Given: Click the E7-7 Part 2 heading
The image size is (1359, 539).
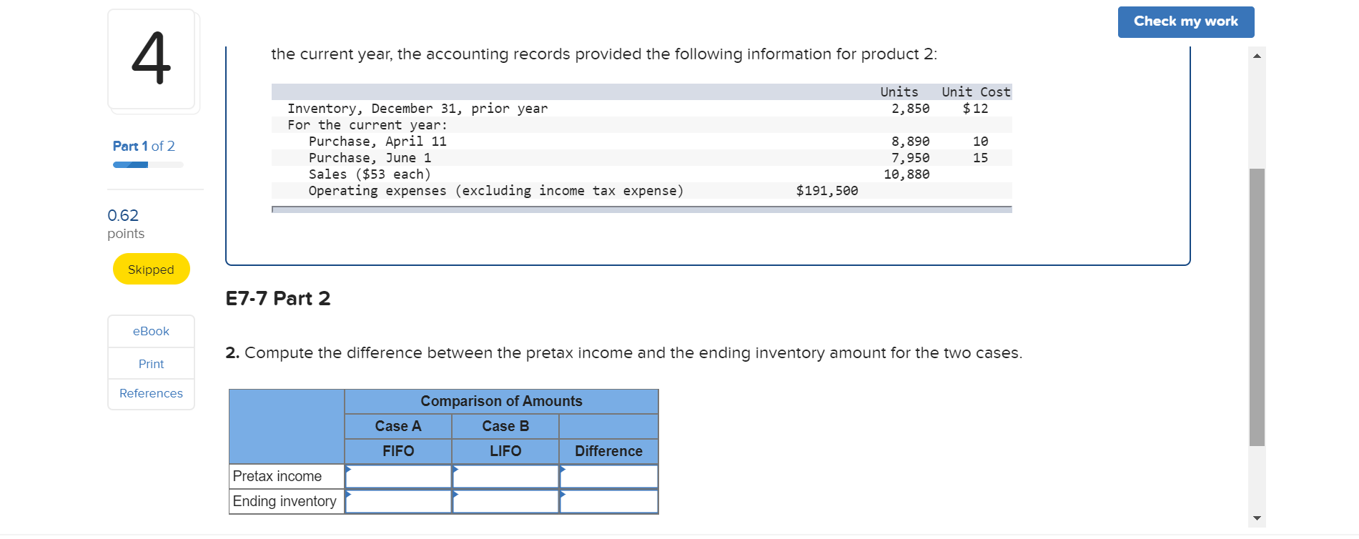Looking at the screenshot, I should pyautogui.click(x=277, y=298).
